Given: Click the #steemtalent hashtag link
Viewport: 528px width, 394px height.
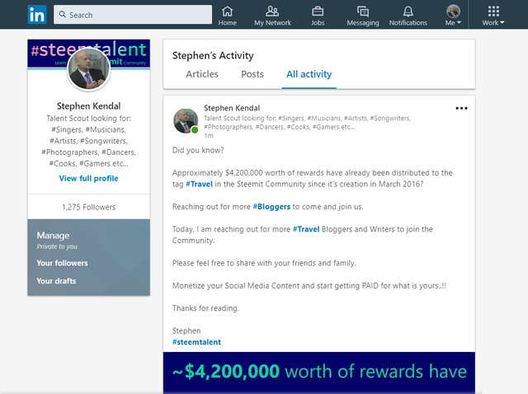Looking at the screenshot, I should pos(196,342).
